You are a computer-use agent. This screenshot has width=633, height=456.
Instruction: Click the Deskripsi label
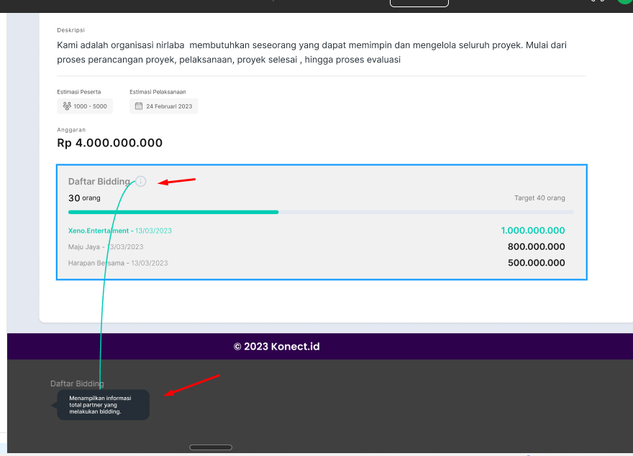[x=71, y=30]
